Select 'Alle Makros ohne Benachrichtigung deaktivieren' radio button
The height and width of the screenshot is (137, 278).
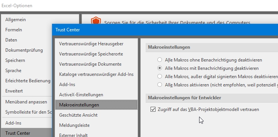click(x=160, y=60)
